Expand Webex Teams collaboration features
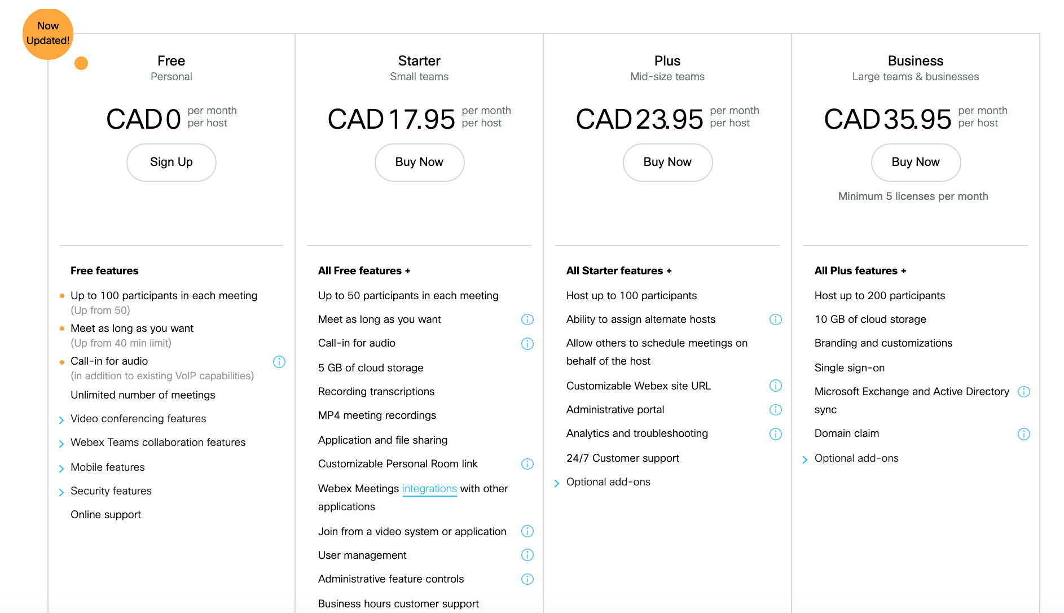 coord(157,443)
